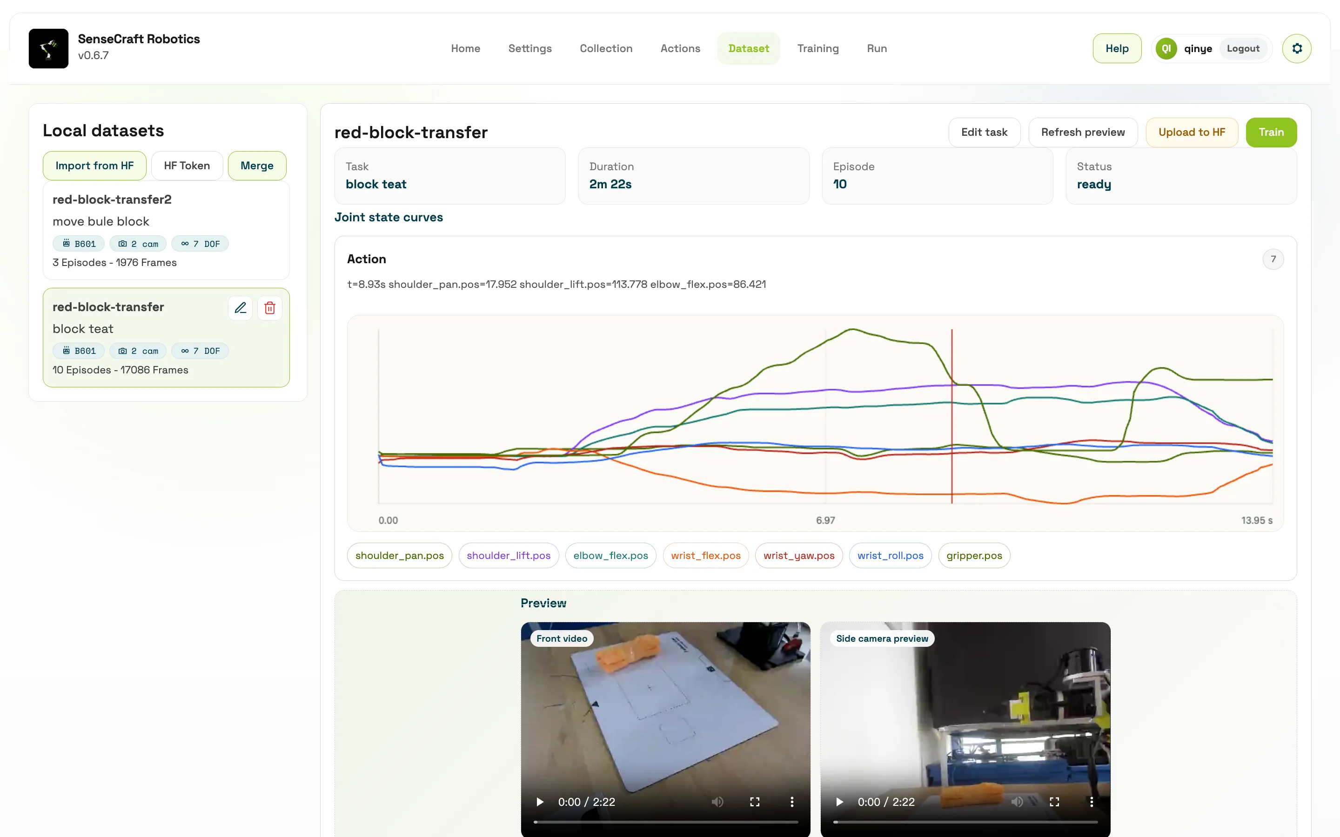Click the '3 Episodes - 1976 Frames' text
Viewport: 1340px width, 837px height.
[114, 262]
